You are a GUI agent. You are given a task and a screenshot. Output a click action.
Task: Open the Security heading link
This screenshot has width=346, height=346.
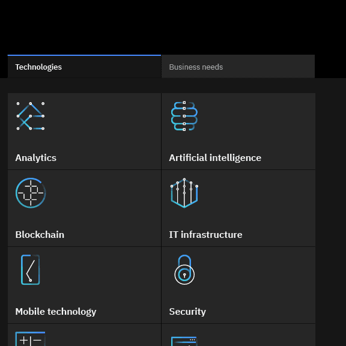coord(187,312)
